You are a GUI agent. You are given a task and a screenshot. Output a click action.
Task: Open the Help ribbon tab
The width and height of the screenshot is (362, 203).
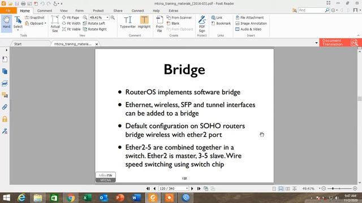tap(156, 11)
